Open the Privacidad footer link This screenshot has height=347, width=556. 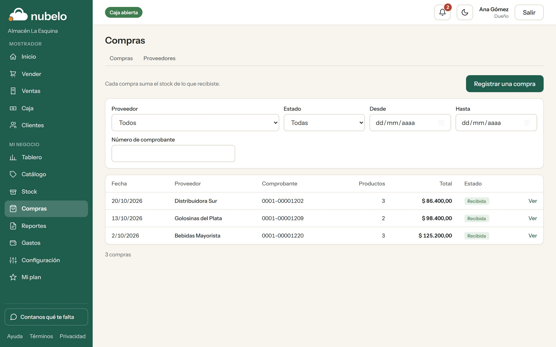(x=72, y=336)
